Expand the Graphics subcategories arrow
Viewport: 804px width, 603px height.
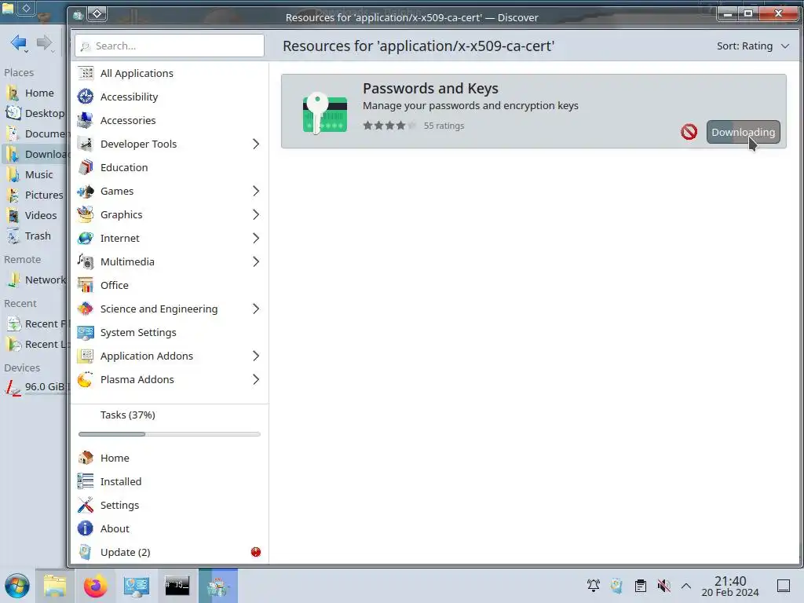pyautogui.click(x=256, y=215)
